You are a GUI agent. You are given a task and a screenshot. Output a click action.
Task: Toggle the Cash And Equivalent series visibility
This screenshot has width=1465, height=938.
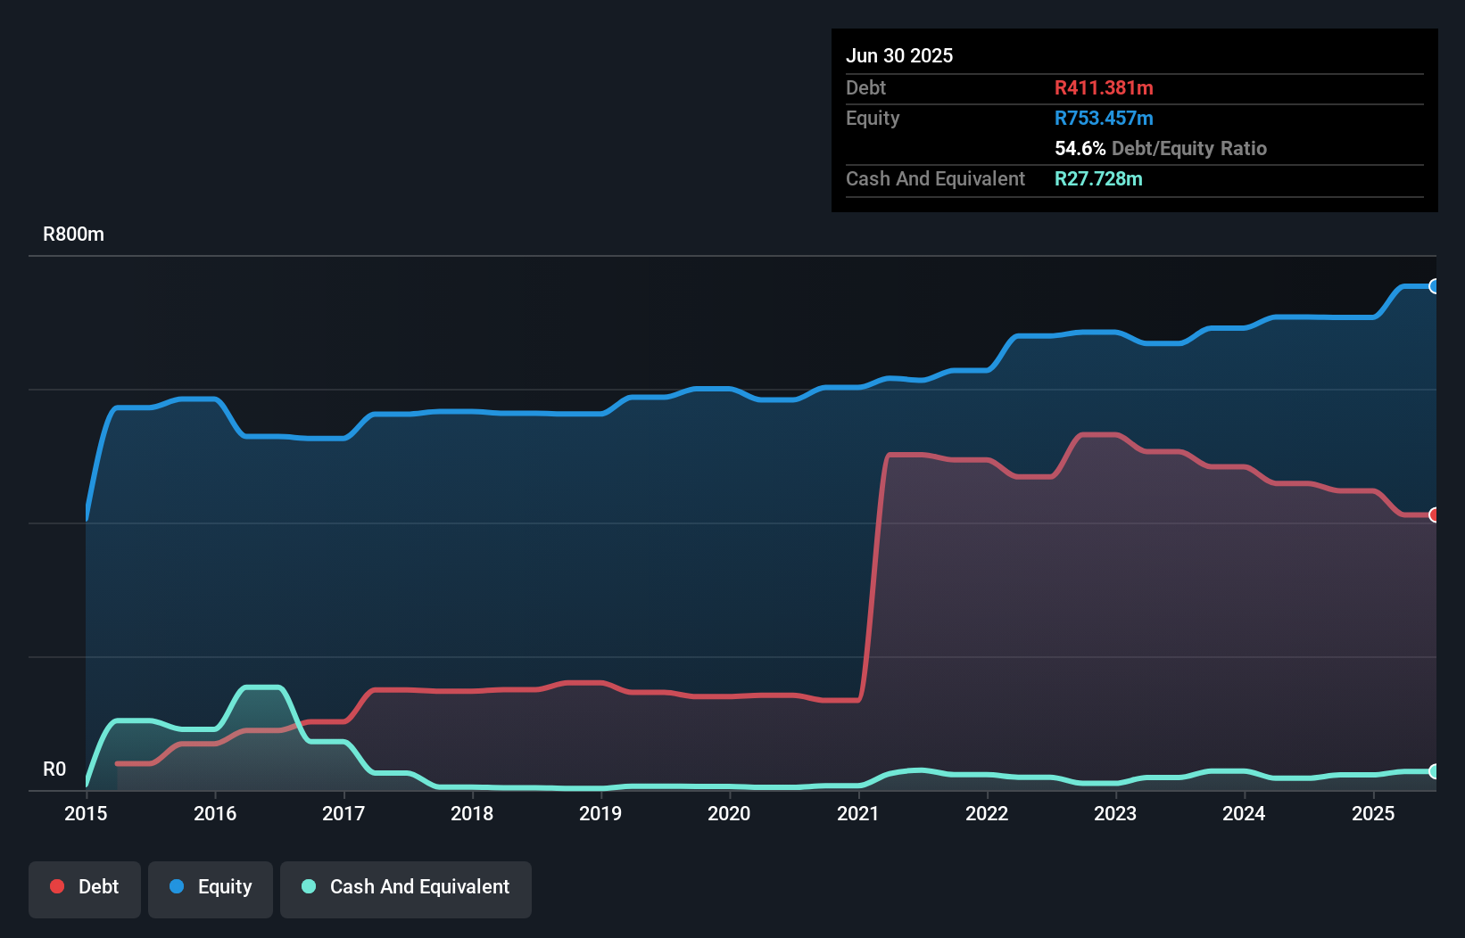[406, 887]
